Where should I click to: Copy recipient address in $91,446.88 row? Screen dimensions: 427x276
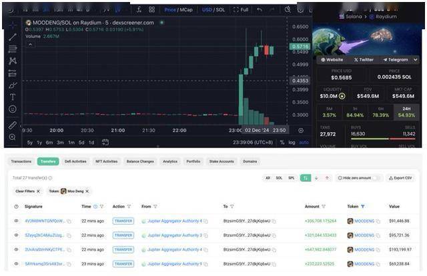(x=274, y=221)
